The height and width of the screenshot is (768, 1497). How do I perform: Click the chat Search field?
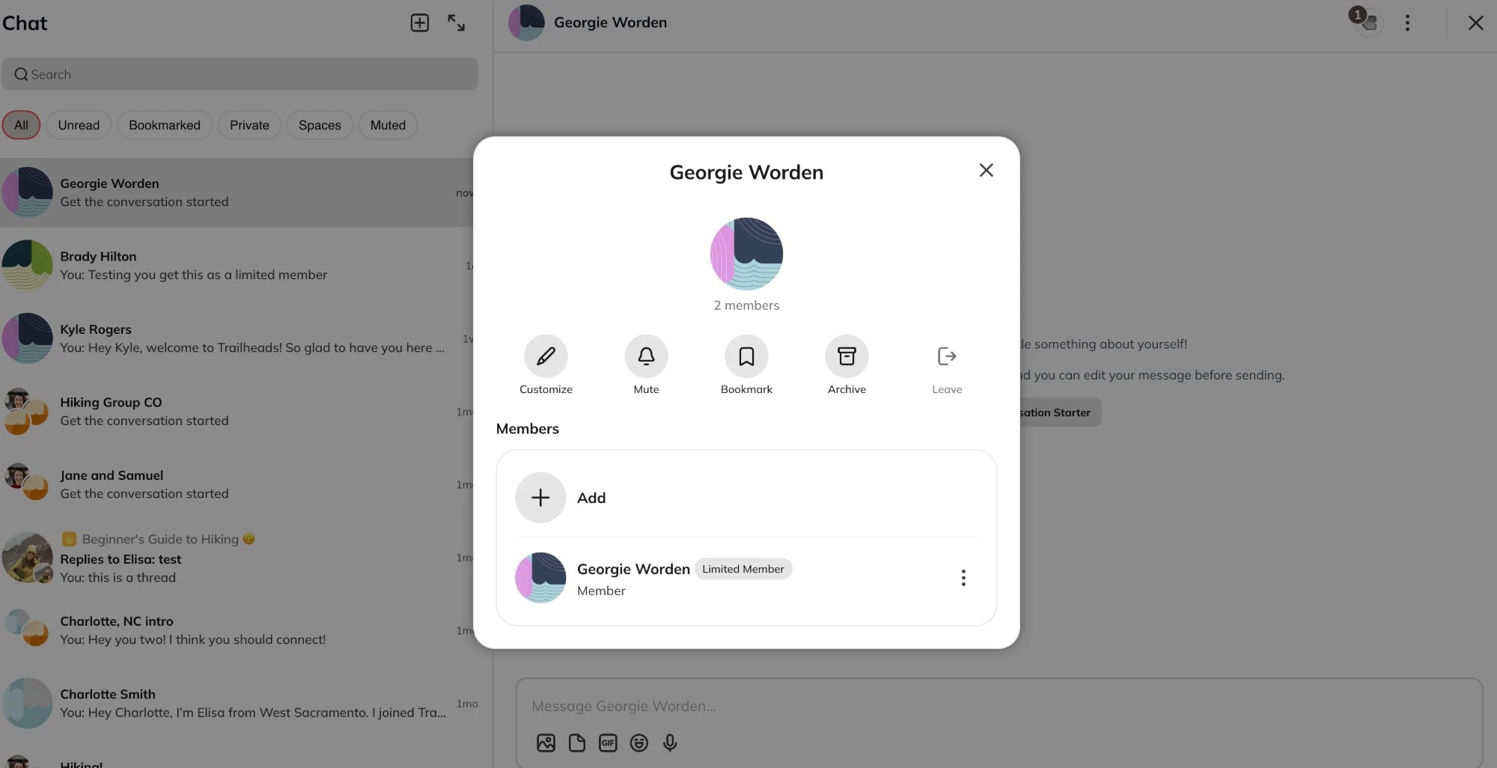[x=240, y=74]
